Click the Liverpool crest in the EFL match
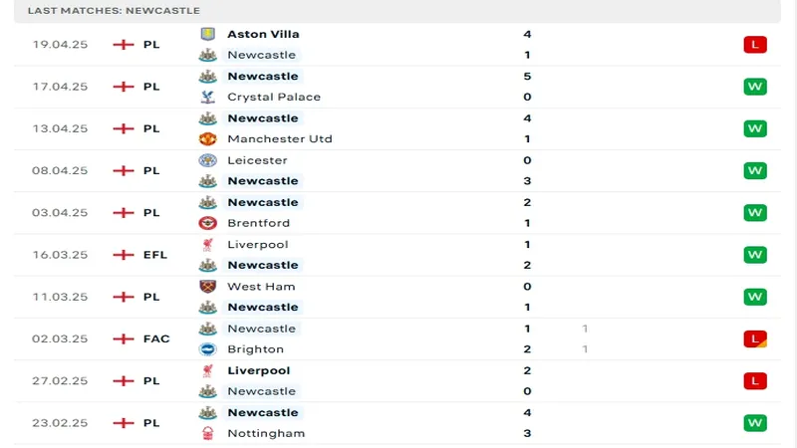The height and width of the screenshot is (448, 797). coord(207,244)
